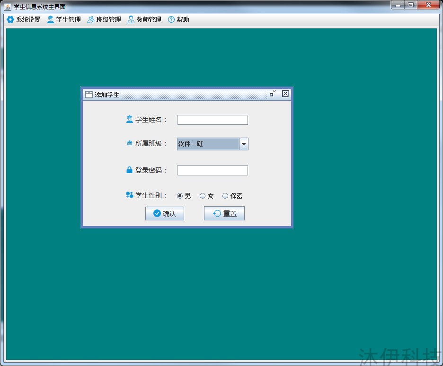Screen dimensions: 443x366
Task: Click the 学生姓名： label text
Action: click(151, 120)
